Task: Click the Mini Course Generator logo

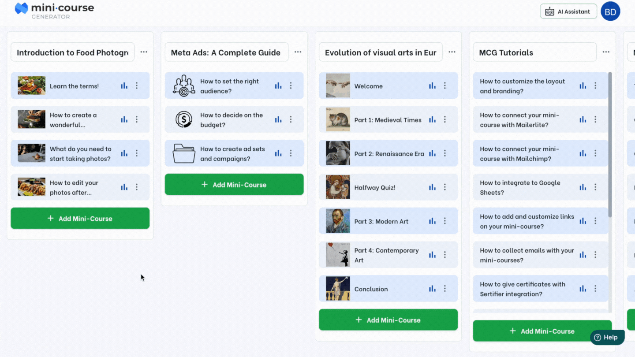Action: pyautogui.click(x=54, y=10)
